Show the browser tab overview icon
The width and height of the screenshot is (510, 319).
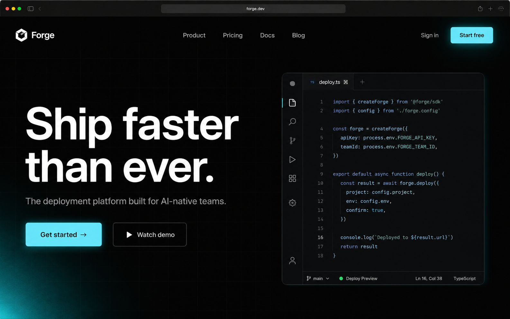pyautogui.click(x=501, y=9)
